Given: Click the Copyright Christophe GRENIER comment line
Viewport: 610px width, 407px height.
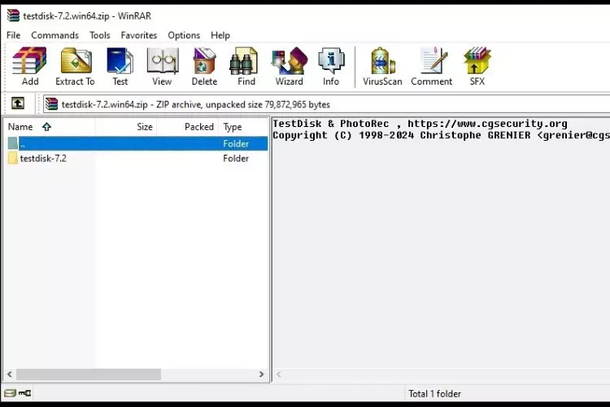Looking at the screenshot, I should pyautogui.click(x=441, y=135).
